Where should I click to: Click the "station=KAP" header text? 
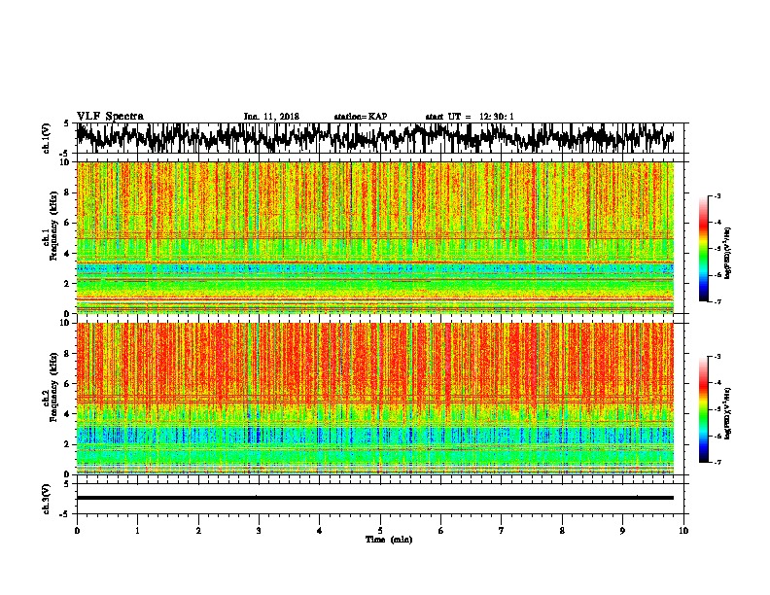pos(361,117)
